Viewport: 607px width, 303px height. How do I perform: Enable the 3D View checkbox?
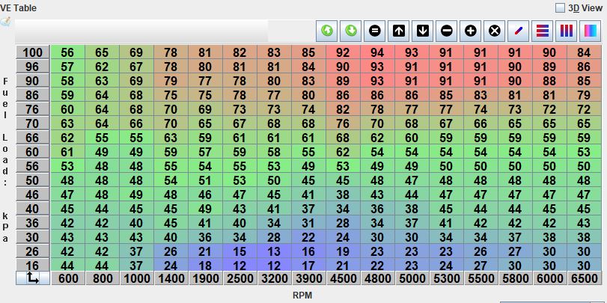[x=560, y=7]
